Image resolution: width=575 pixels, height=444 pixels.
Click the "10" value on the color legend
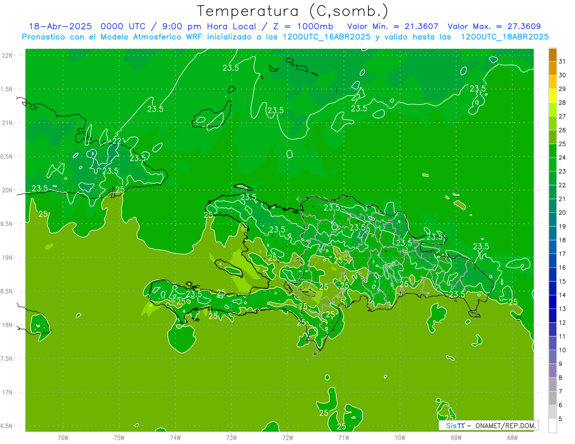coord(563,350)
